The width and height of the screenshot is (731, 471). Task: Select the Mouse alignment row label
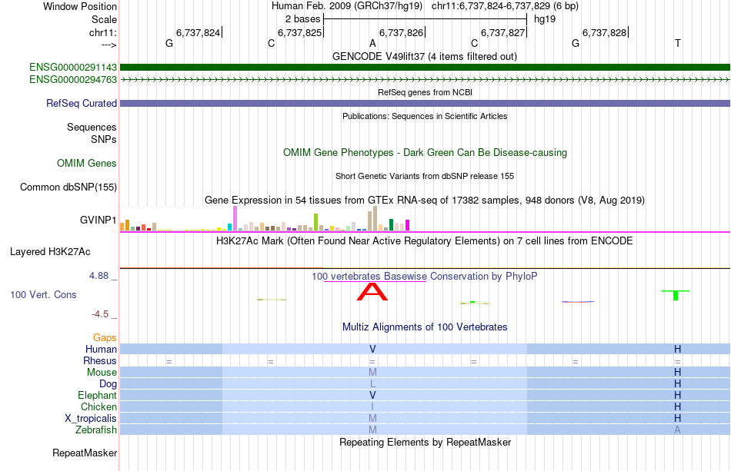102,373
